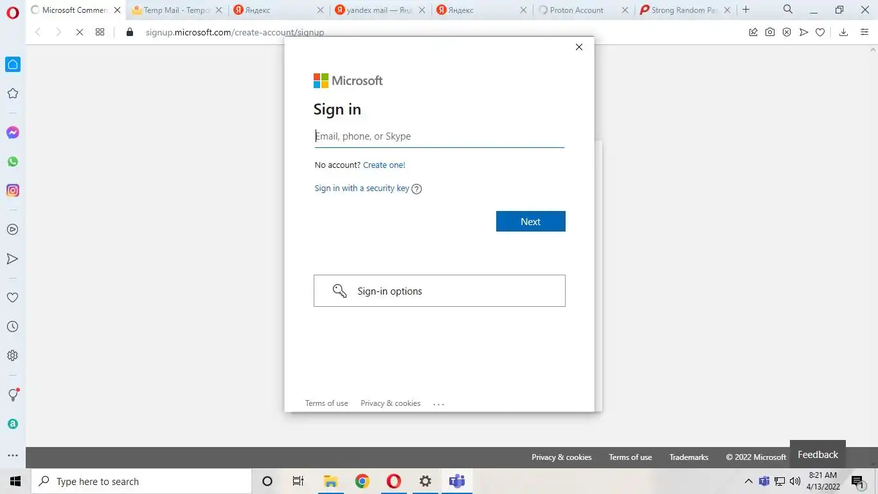This screenshot has height=494, width=878.
Task: Click the security key help question mark
Action: (417, 189)
